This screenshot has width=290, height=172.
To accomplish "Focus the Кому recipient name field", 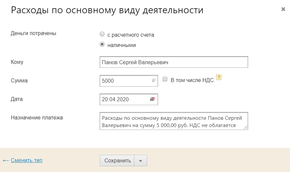I will click(174, 62).
